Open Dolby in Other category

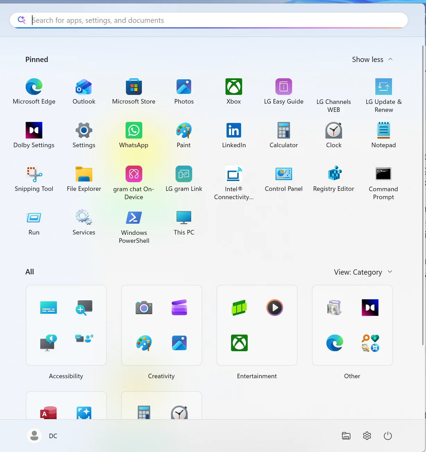(x=370, y=308)
